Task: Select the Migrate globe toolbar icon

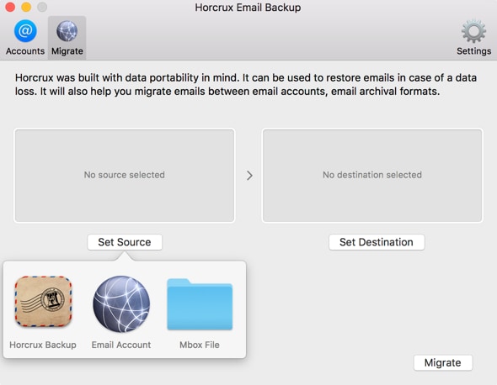Action: click(67, 31)
